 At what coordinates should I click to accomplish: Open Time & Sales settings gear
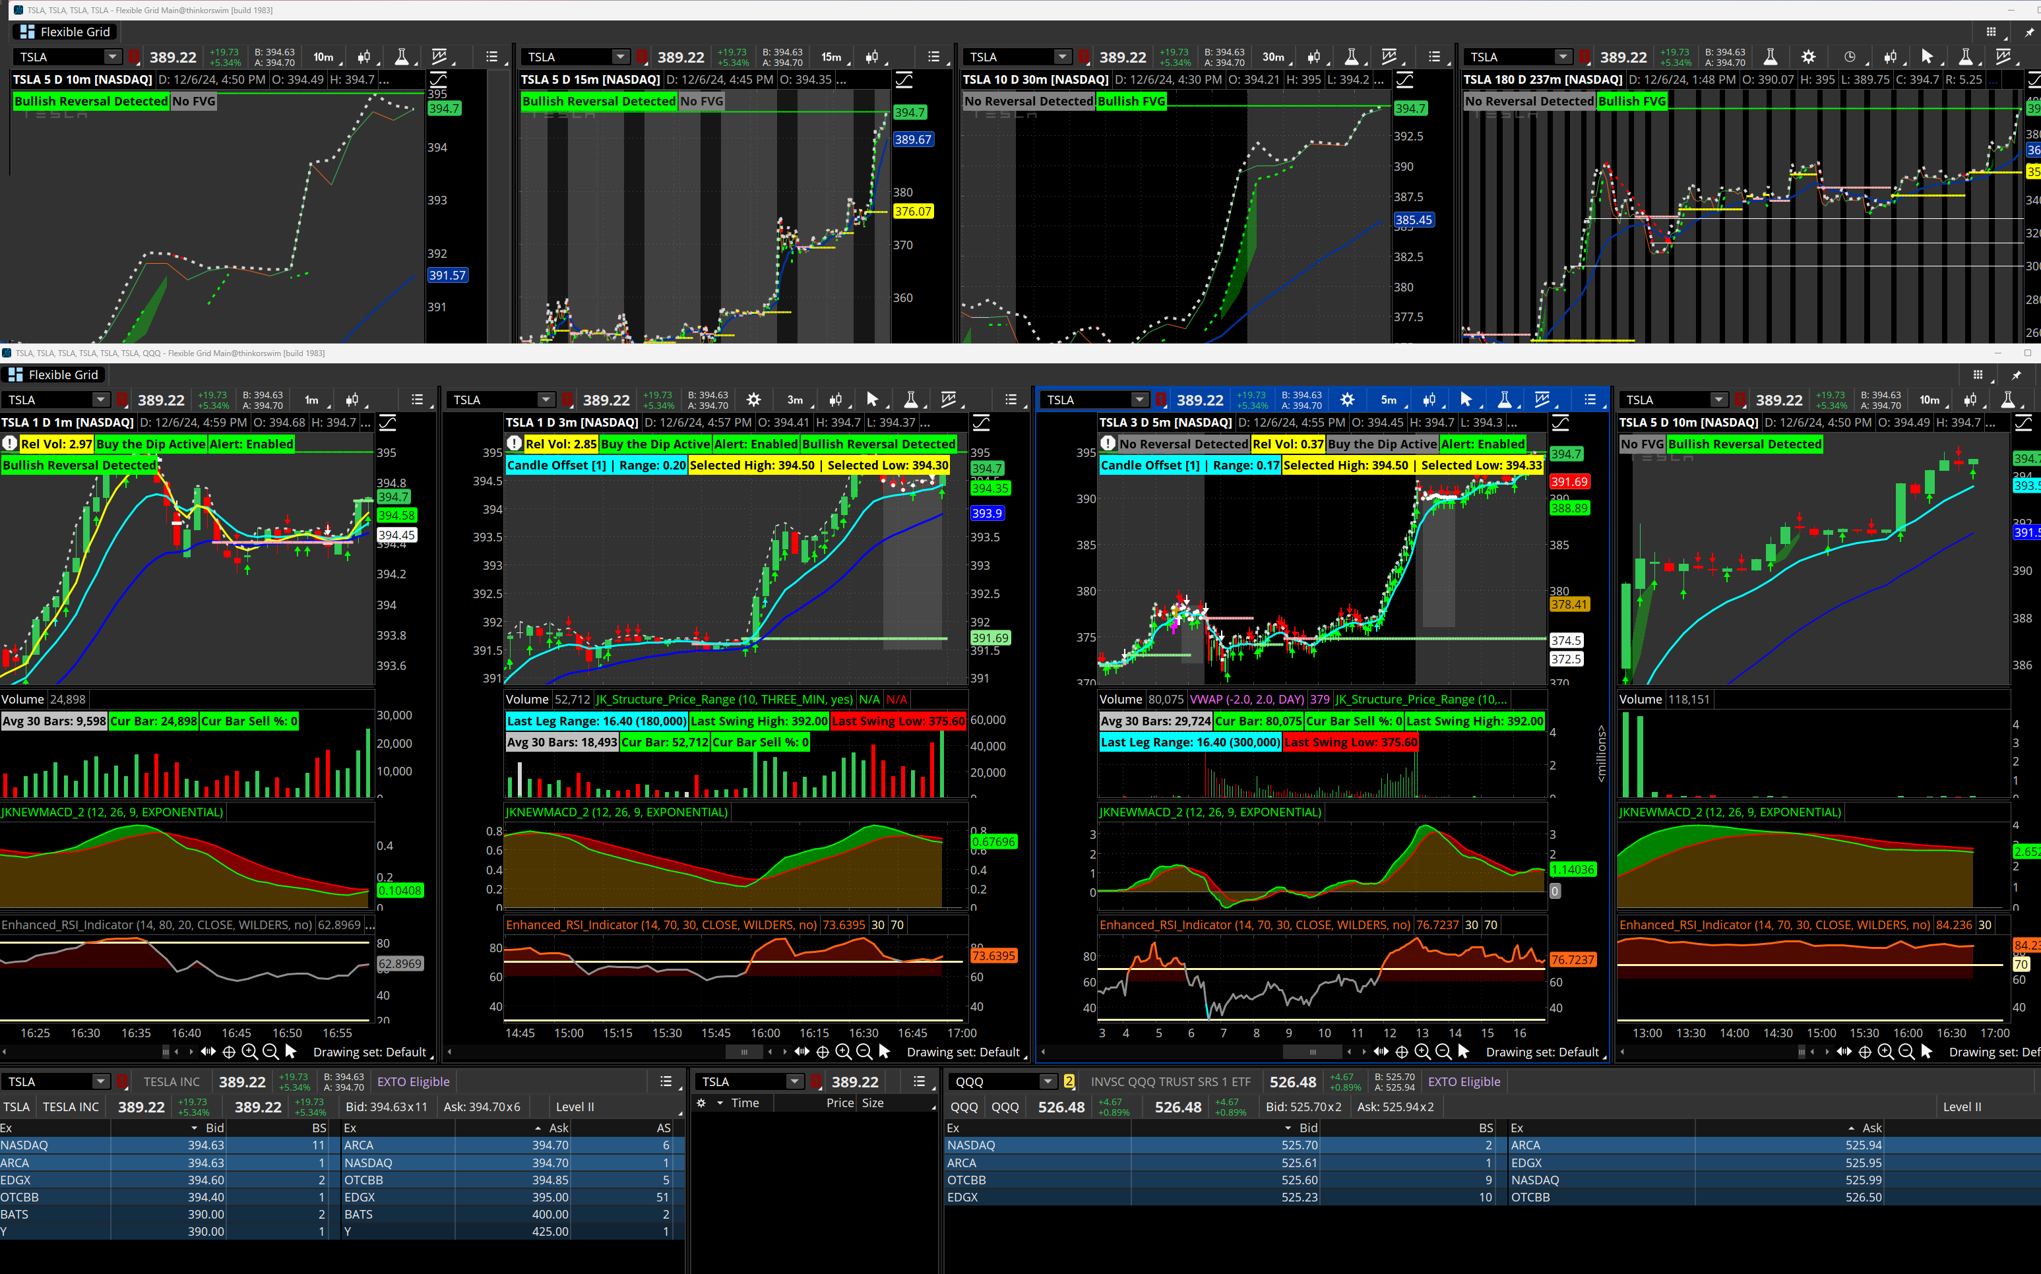pos(701,1103)
